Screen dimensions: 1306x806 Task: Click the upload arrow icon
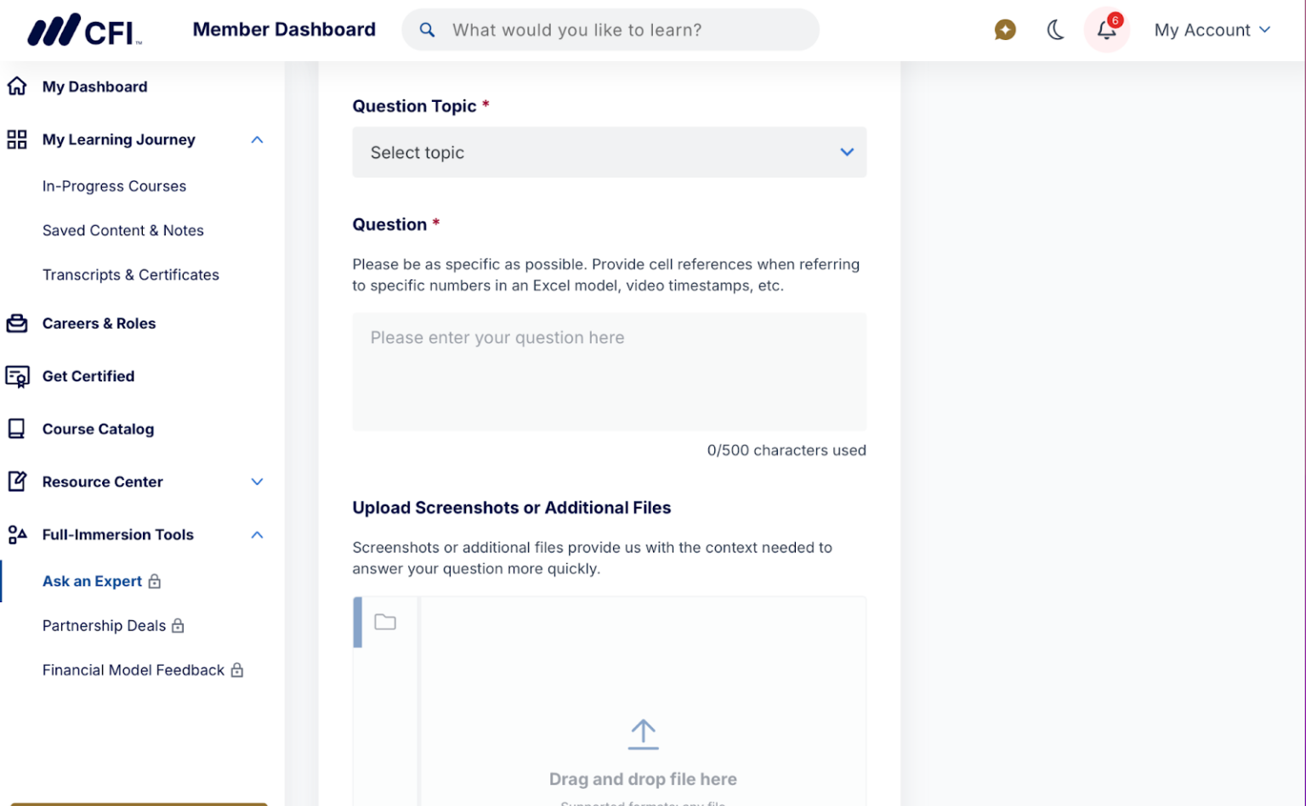(643, 735)
